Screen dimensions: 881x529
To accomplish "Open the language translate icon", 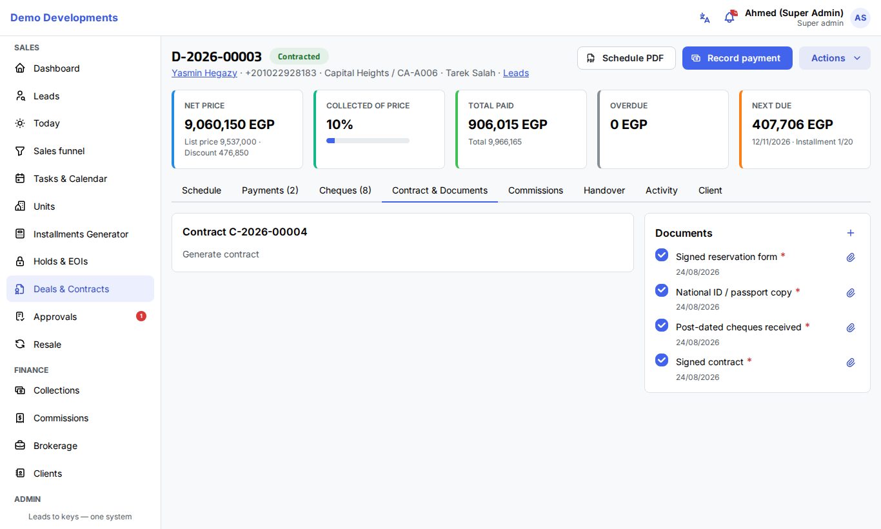I will (x=705, y=18).
